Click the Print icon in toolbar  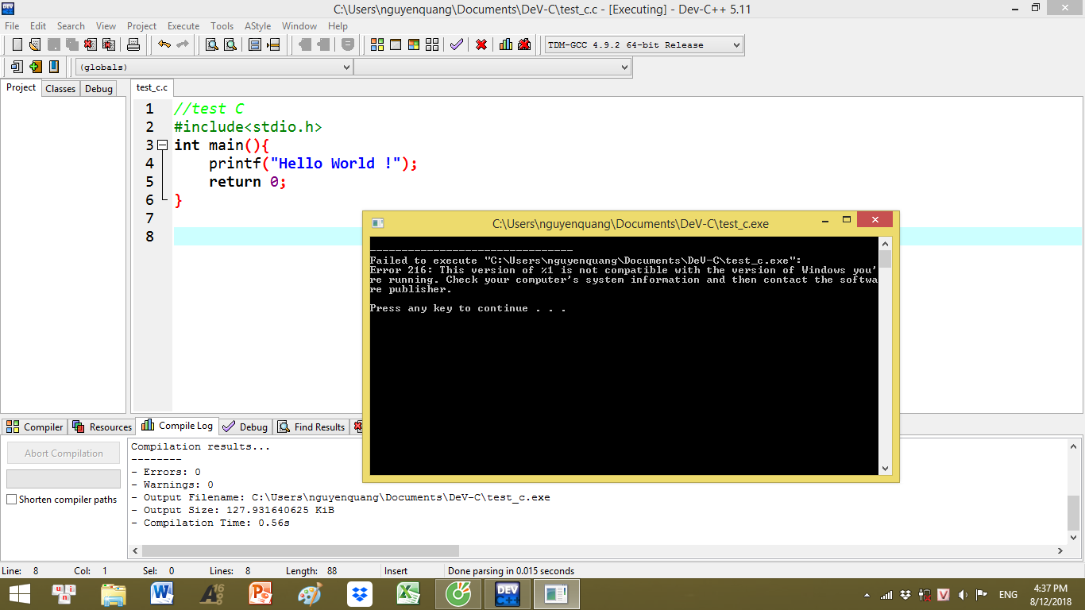tap(133, 44)
